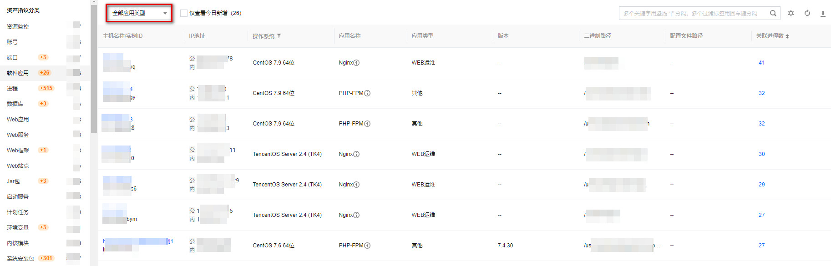This screenshot has height=266, width=831.
Task: Click the 应用名称 column header
Action: click(350, 36)
